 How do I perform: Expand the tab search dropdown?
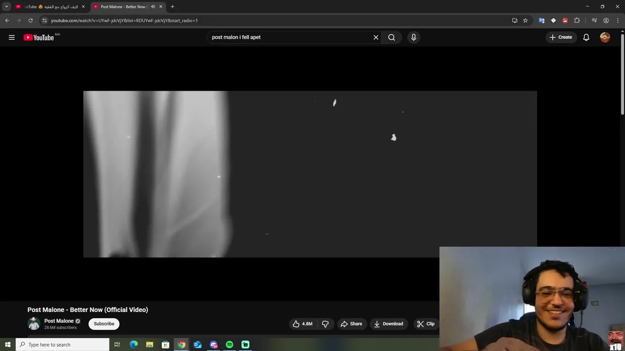coord(6,7)
